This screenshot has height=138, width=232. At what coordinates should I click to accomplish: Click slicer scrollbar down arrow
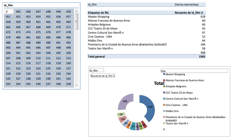[77, 85]
